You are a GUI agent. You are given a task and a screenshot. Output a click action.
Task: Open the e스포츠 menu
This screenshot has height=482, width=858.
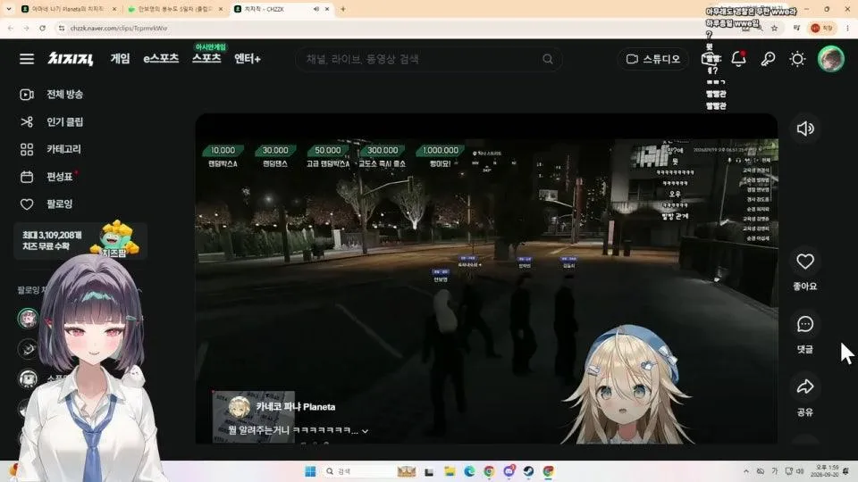(x=161, y=59)
